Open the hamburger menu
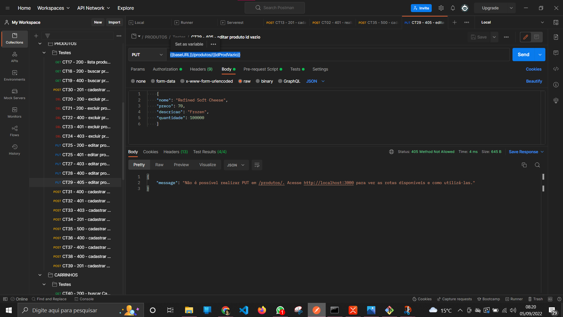The height and width of the screenshot is (317, 563). (x=8, y=8)
